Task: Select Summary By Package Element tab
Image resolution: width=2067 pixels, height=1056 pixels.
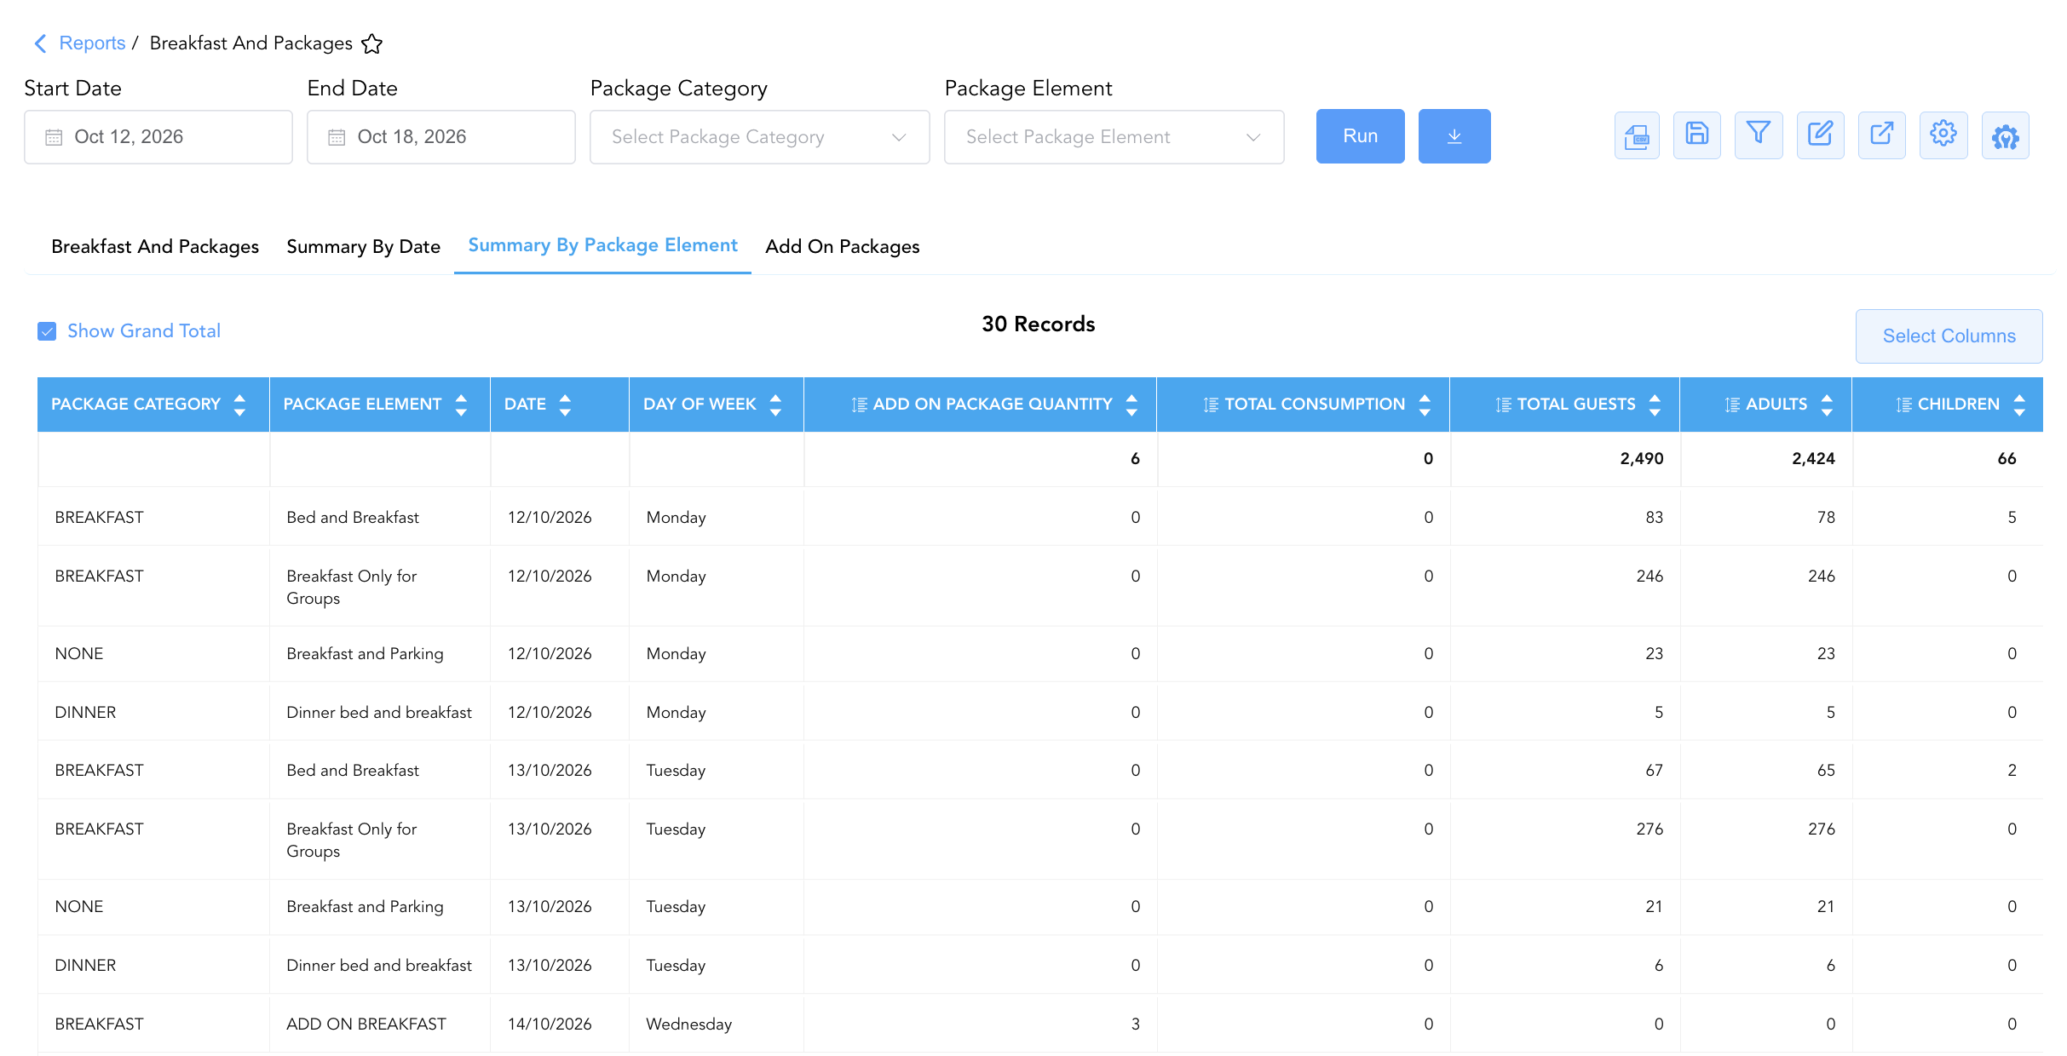Action: [x=603, y=245]
